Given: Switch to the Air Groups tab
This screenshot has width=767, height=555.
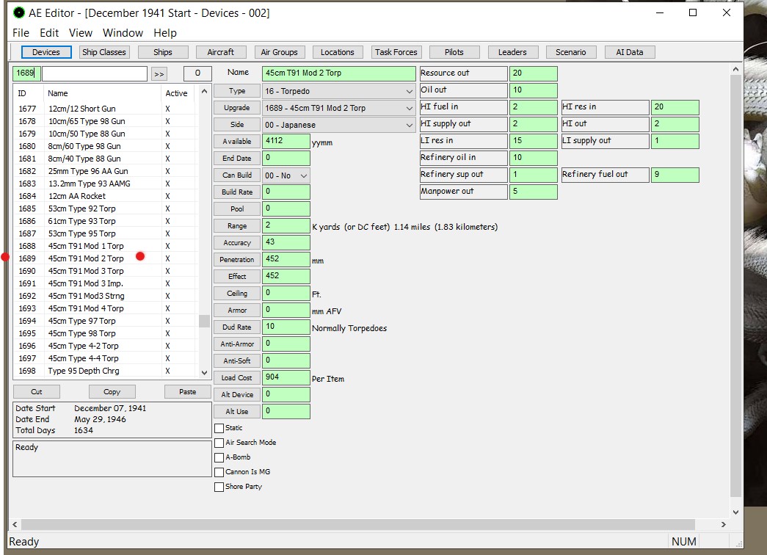Looking at the screenshot, I should [x=279, y=52].
